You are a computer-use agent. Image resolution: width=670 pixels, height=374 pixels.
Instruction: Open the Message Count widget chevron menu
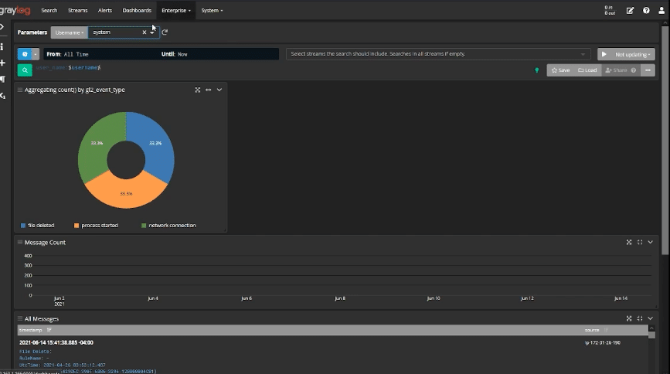pyautogui.click(x=651, y=242)
